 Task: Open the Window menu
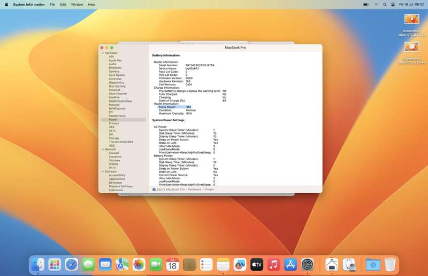point(77,4)
